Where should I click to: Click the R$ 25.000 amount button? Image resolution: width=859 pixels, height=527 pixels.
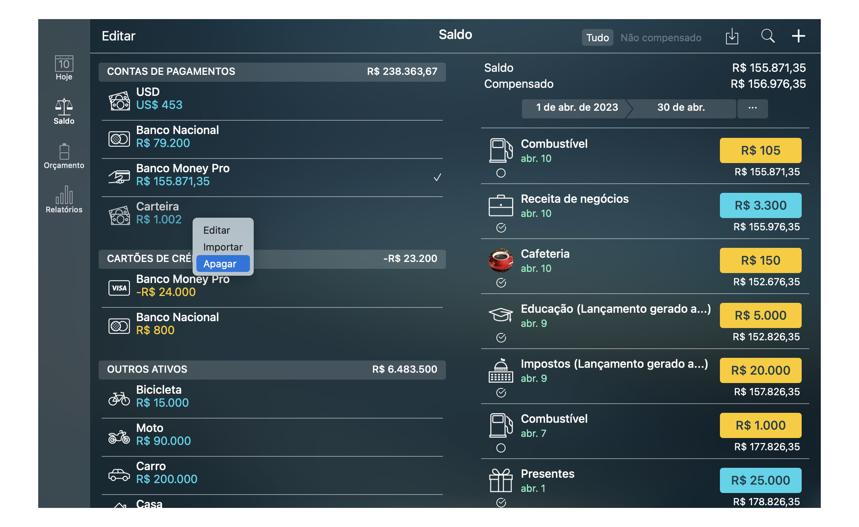pos(760,480)
